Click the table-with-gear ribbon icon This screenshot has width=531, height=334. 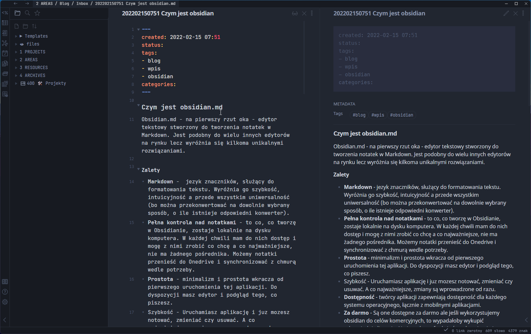[x=5, y=94]
